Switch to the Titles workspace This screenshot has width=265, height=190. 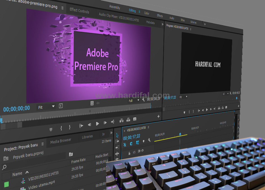pos(183,20)
